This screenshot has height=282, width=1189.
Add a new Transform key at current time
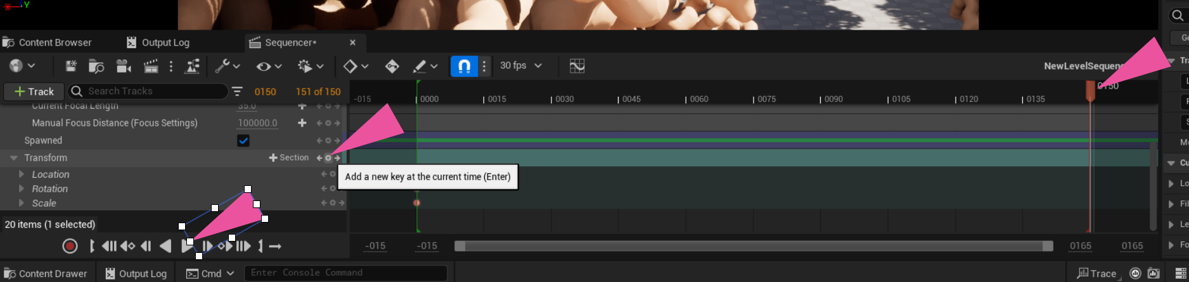coord(328,158)
